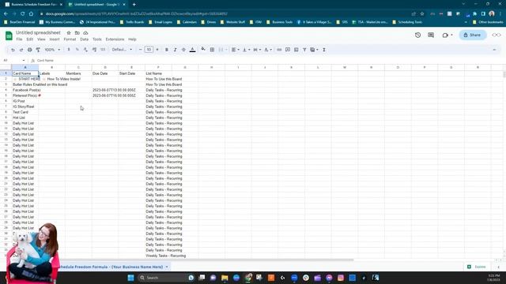Image resolution: width=506 pixels, height=284 pixels.
Task: Click the Merge cells icon
Action: 221,50
